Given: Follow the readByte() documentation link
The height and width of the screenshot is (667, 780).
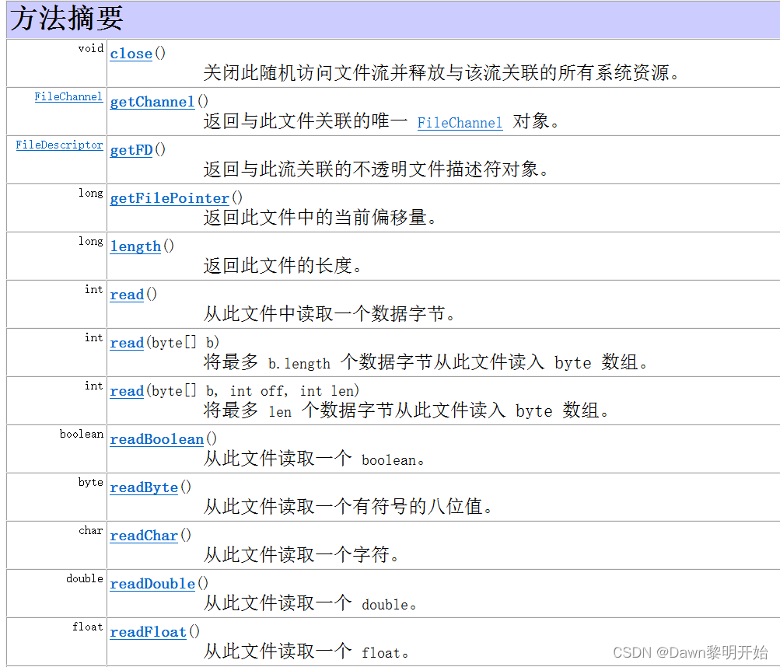Looking at the screenshot, I should click(x=144, y=487).
